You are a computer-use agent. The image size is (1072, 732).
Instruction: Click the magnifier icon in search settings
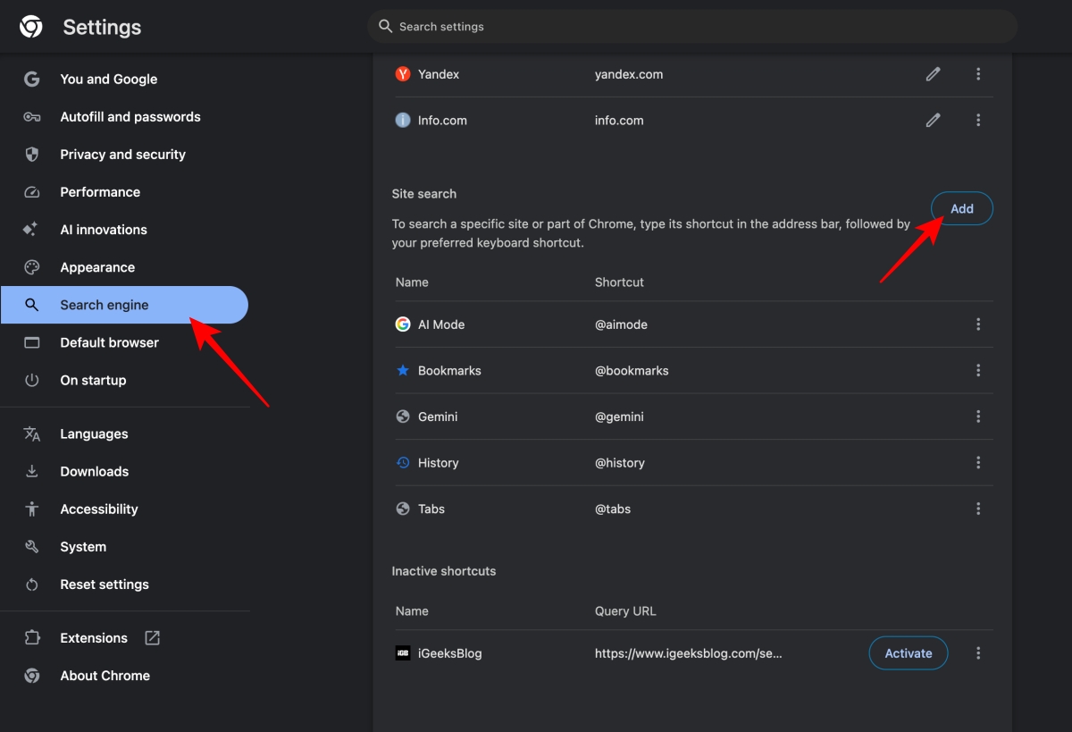pos(386,27)
